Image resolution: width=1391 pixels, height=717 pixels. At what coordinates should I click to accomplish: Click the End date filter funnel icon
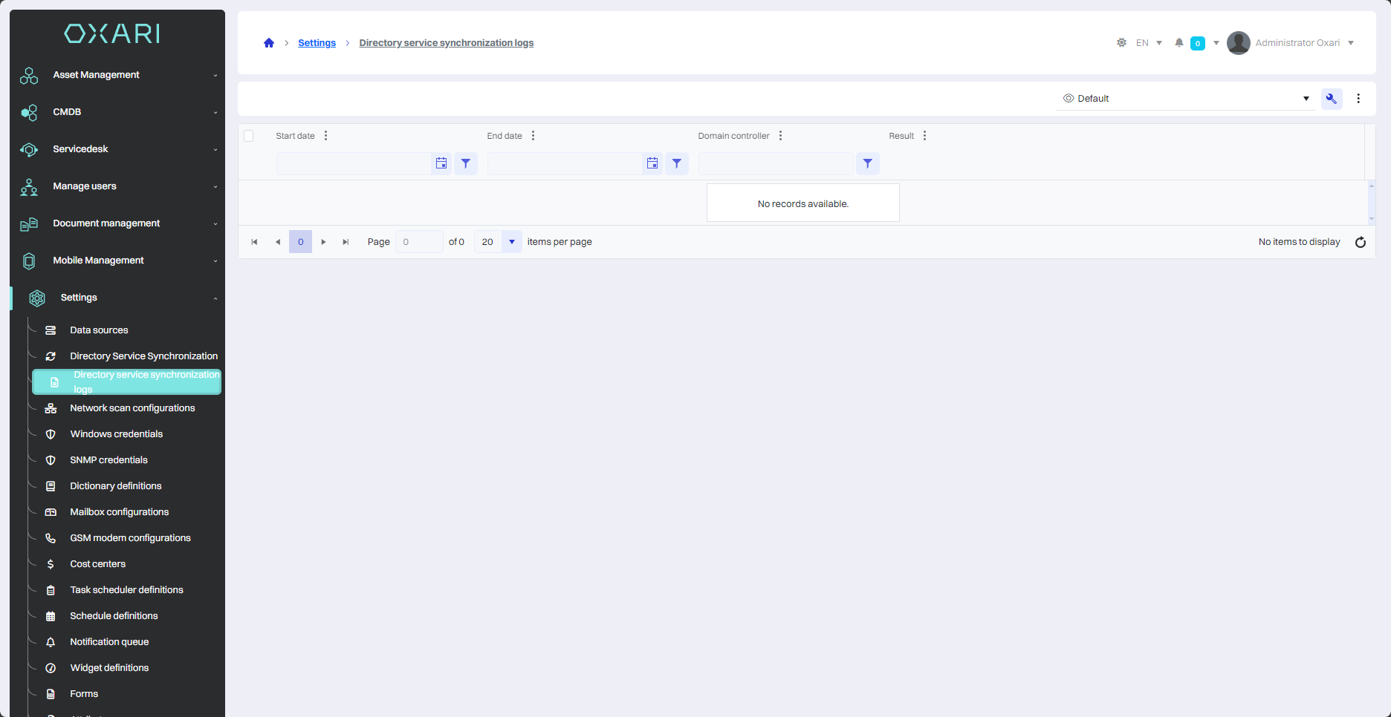(676, 163)
